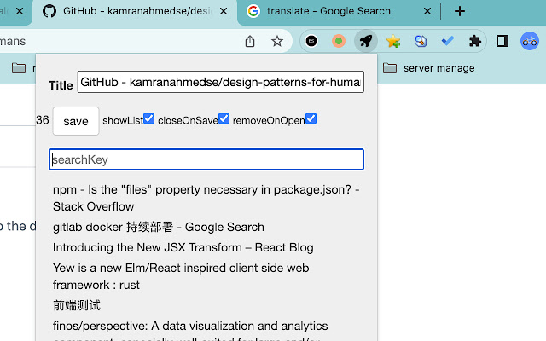
Task: Open the Extensions puzzle piece menu
Action: coord(475,41)
